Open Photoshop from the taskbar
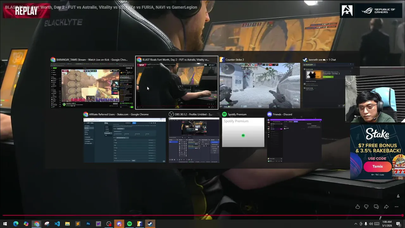 coord(88,224)
